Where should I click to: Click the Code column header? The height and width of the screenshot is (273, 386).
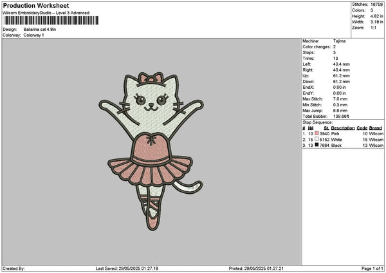coord(362,127)
